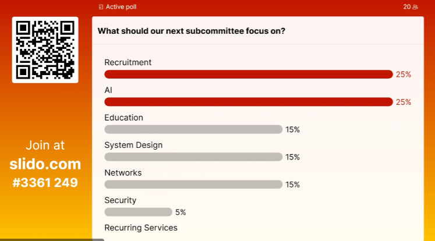Select the Education poll option
This screenshot has width=435, height=241.
[123, 118]
